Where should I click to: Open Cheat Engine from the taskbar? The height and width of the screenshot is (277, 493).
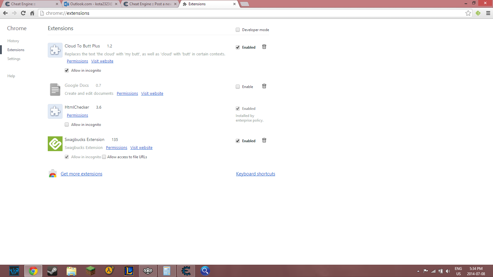pyautogui.click(x=186, y=271)
